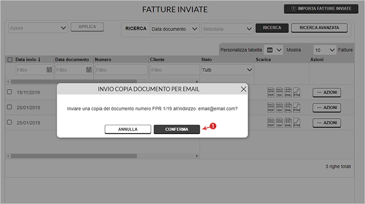The height and width of the screenshot is (204, 365).
Task: Open the Data documento filter calendar picker
Action: point(89,70)
